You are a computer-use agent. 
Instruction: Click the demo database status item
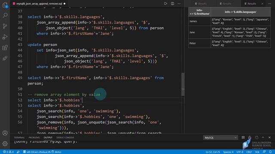pos(56,152)
